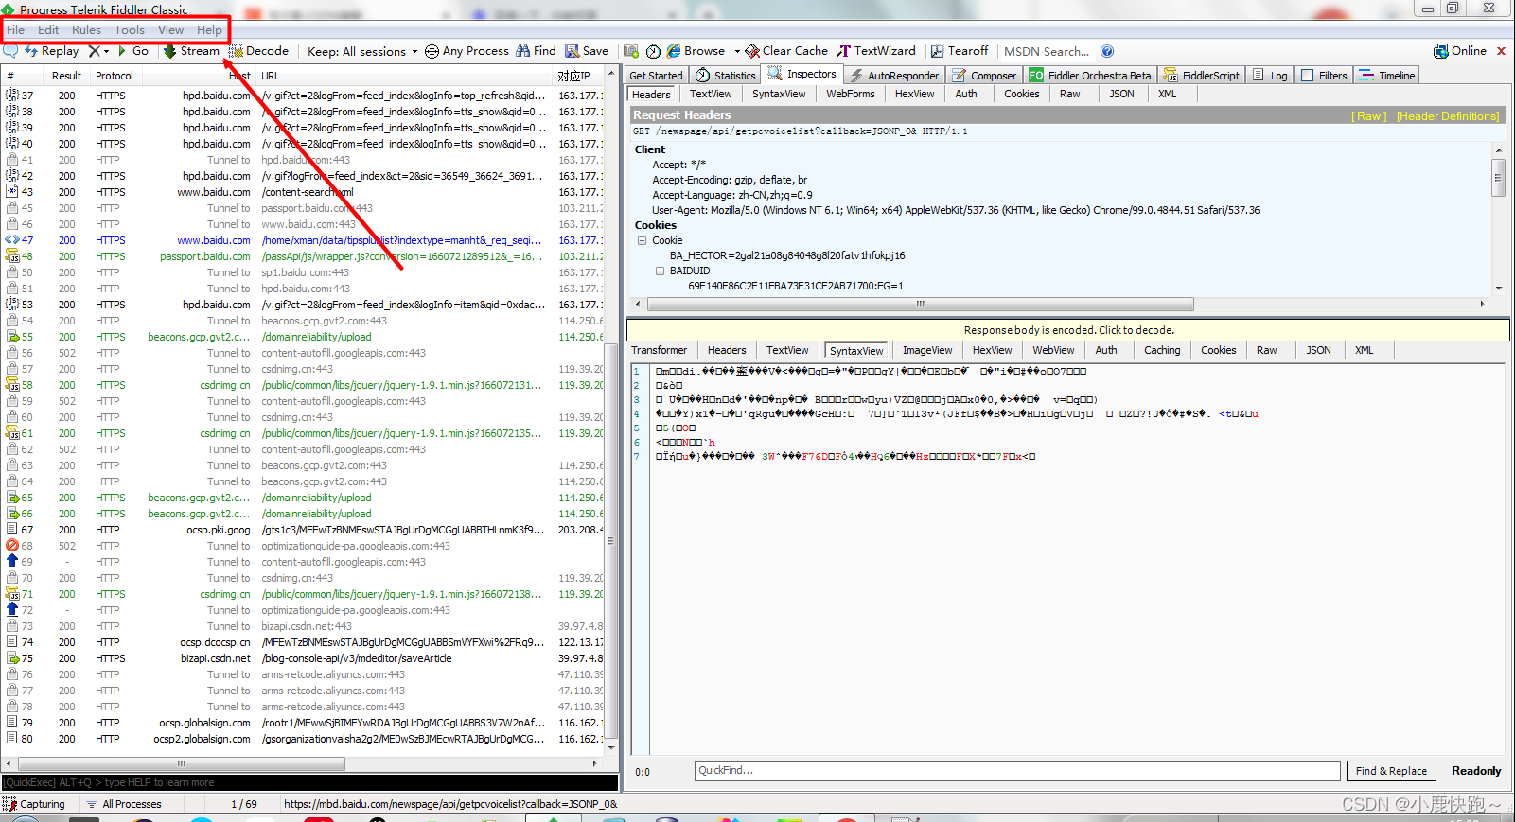Switch to the Statistics tab

pos(726,75)
